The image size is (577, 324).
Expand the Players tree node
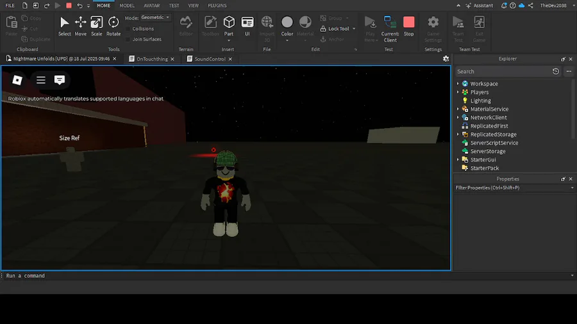(x=458, y=92)
